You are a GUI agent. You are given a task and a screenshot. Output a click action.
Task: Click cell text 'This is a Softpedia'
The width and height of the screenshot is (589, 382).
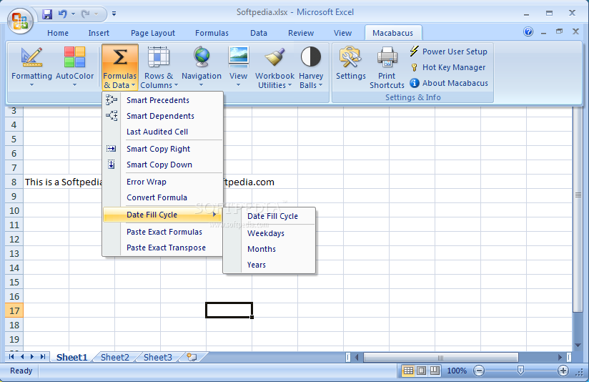(x=64, y=182)
